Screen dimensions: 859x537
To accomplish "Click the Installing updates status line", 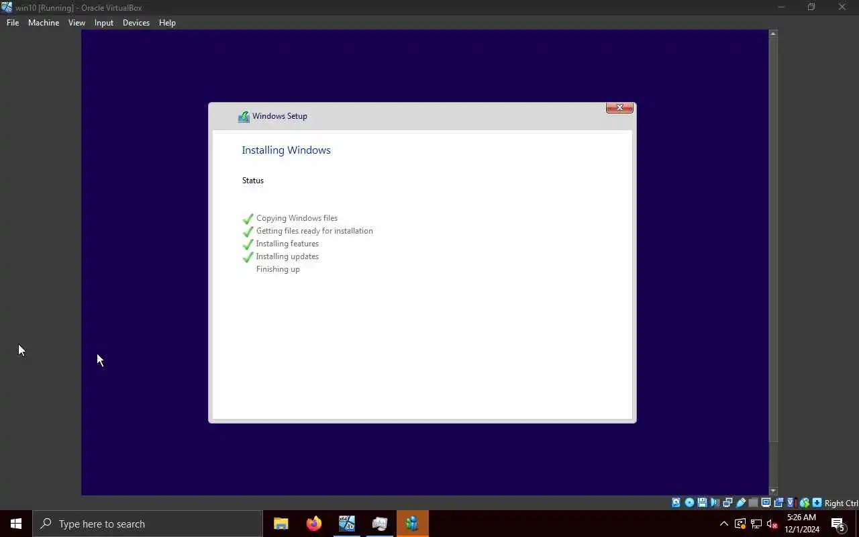I will [287, 256].
